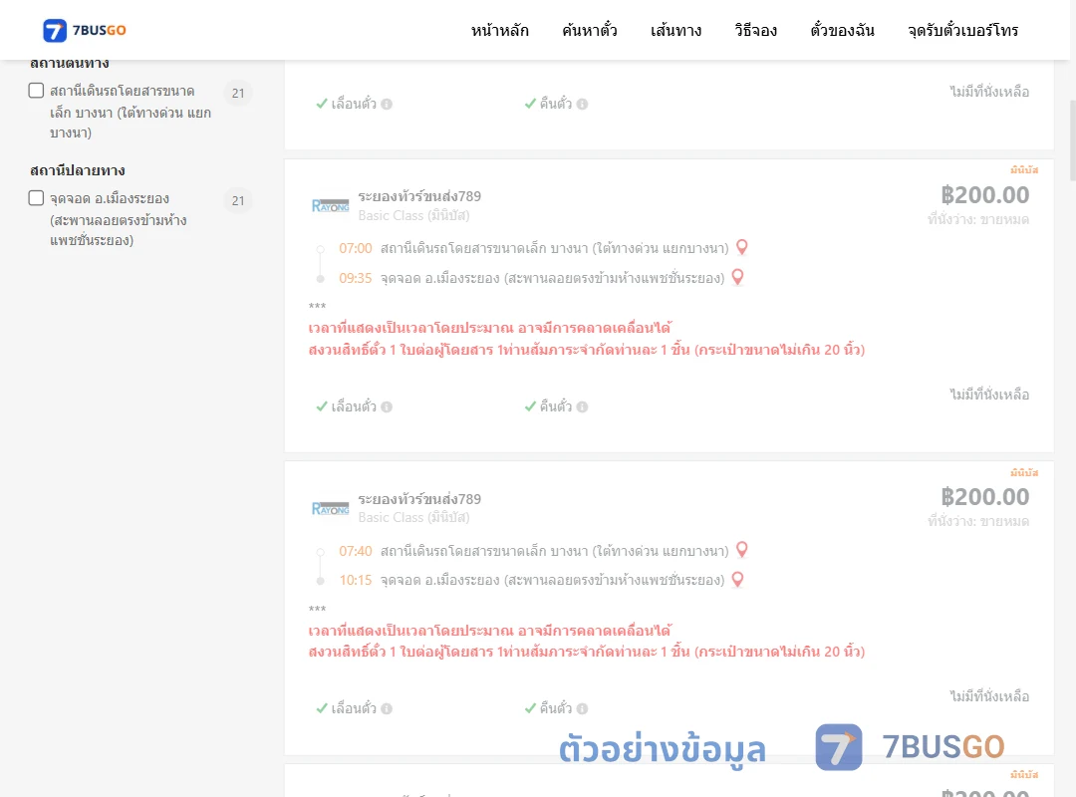The width and height of the screenshot is (1076, 797).
Task: Open จุดรับตั๋วเบอร์โทร menu item
Action: click(x=962, y=30)
